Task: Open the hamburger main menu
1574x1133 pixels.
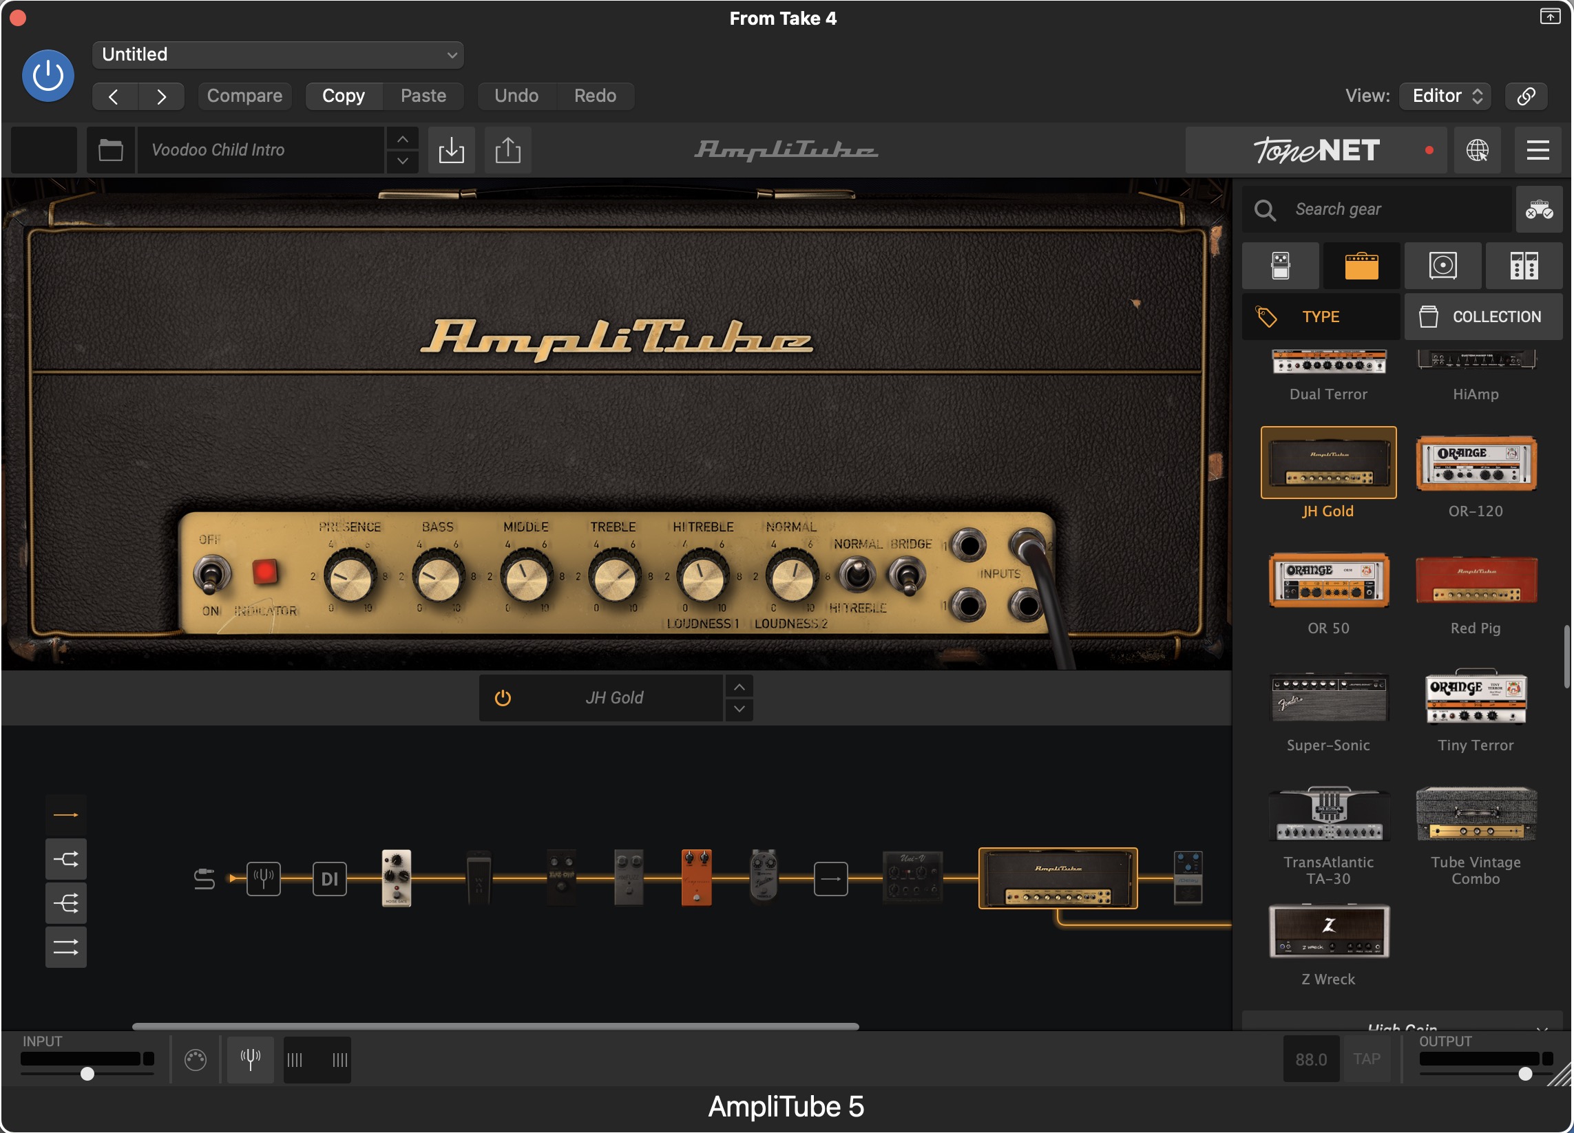Action: tap(1538, 150)
